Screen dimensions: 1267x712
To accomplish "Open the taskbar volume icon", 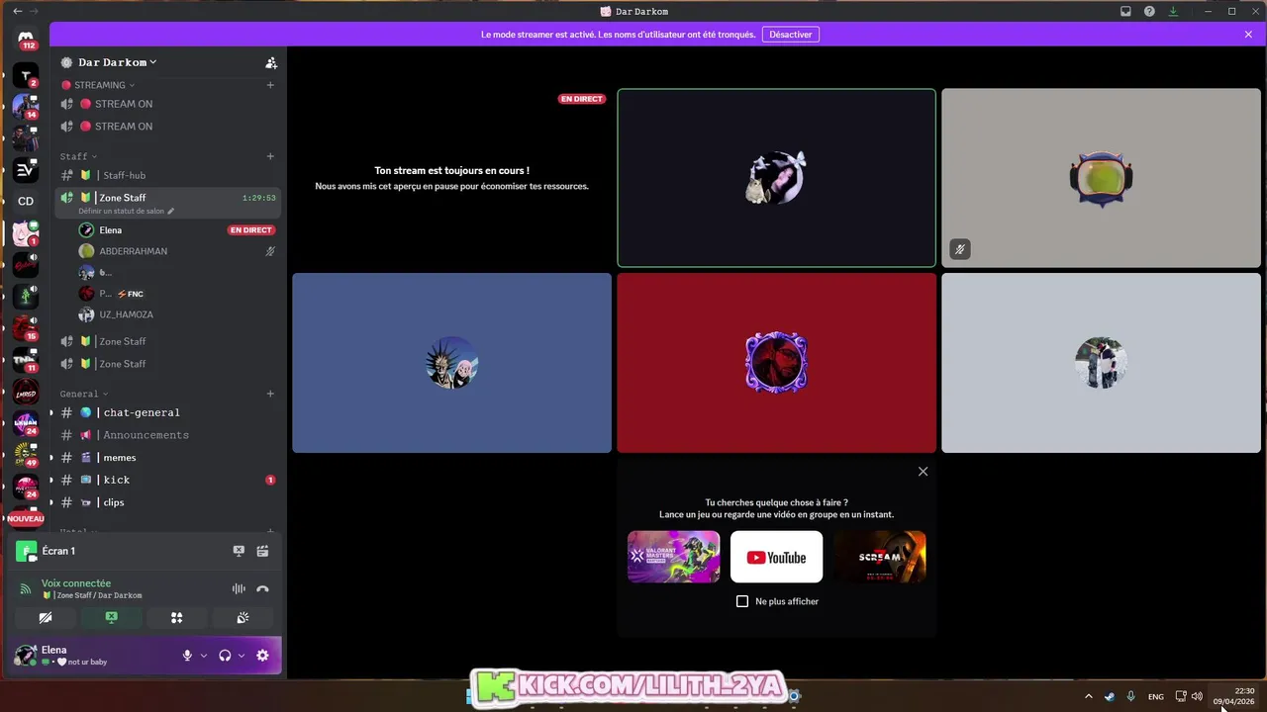I will (1197, 696).
